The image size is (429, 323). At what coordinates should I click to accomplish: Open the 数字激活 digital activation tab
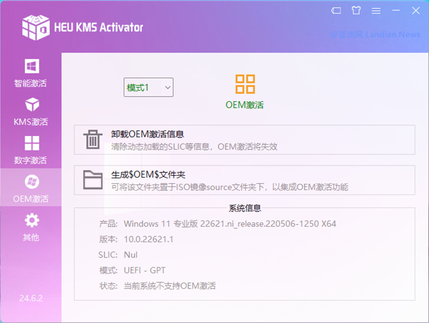click(31, 150)
